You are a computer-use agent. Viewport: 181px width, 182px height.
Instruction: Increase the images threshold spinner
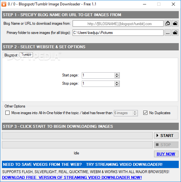[x=135, y=112]
